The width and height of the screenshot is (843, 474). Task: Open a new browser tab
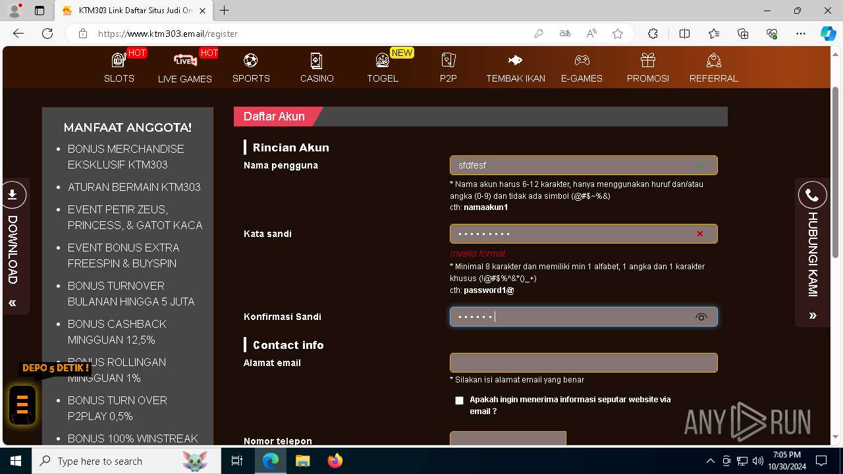225,11
